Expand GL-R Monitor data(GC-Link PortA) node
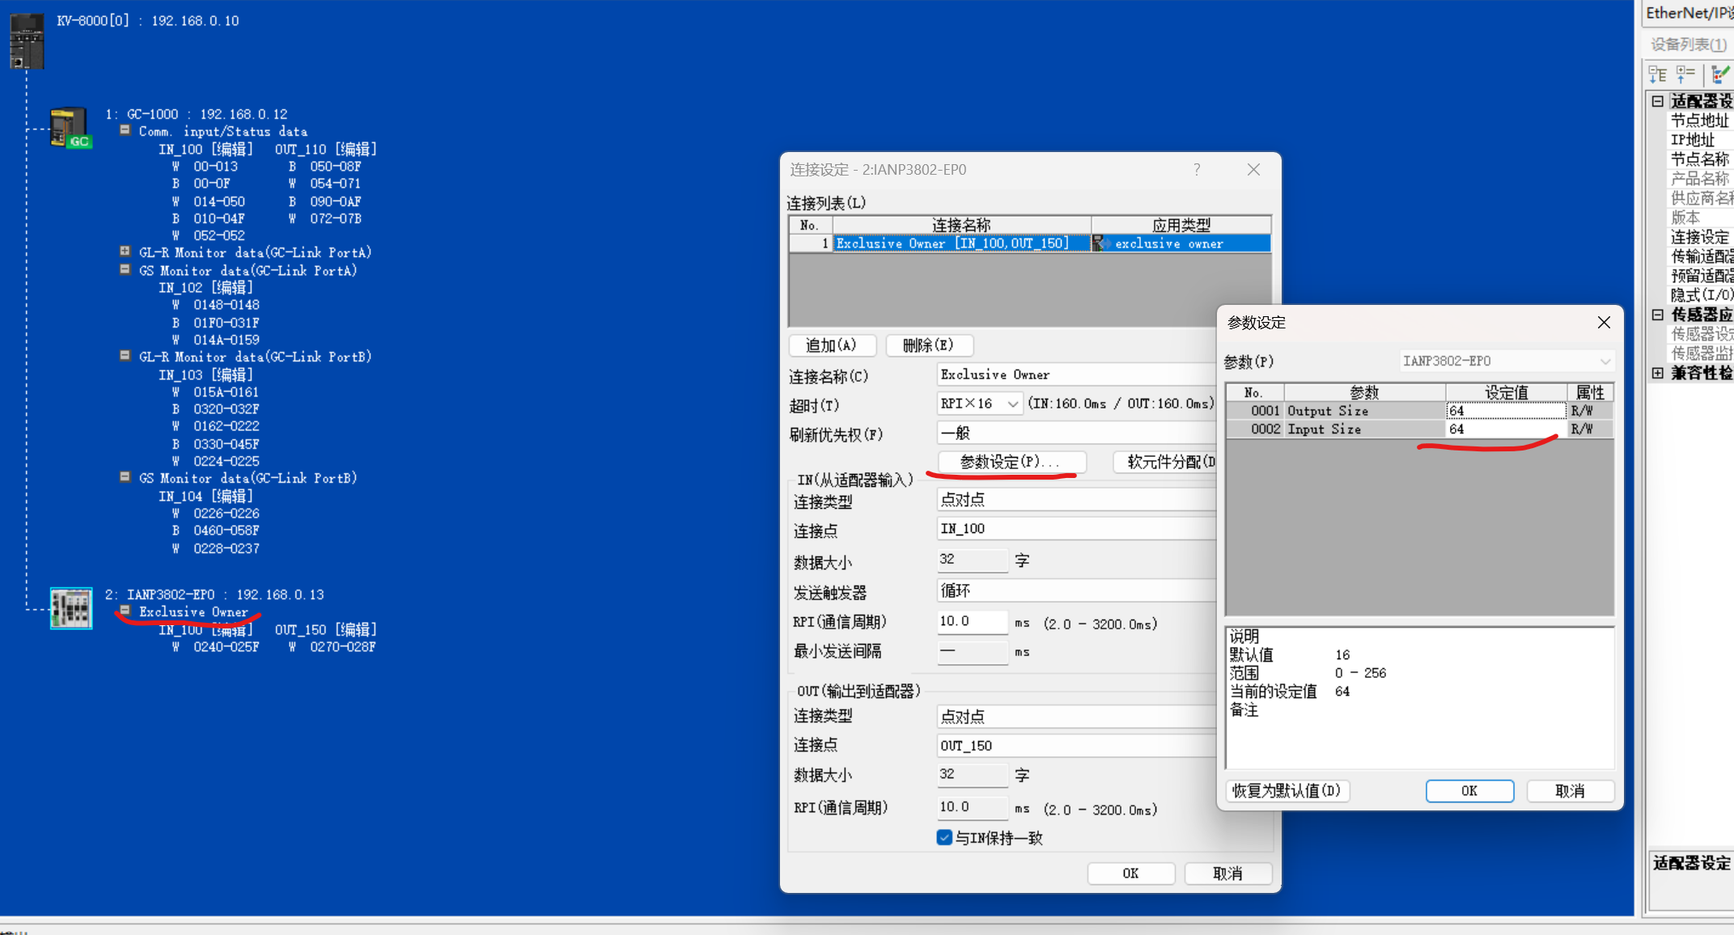 pyautogui.click(x=125, y=252)
